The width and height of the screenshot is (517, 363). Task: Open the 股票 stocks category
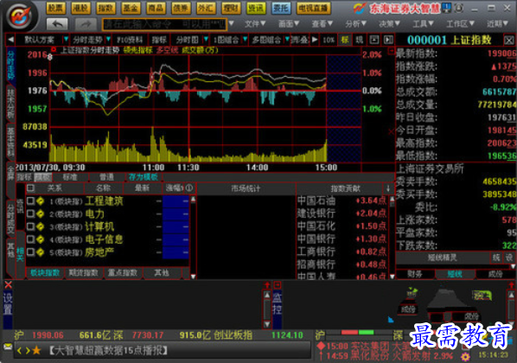55,8
